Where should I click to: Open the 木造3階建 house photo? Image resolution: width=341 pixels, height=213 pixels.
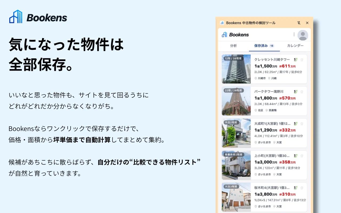236,197
